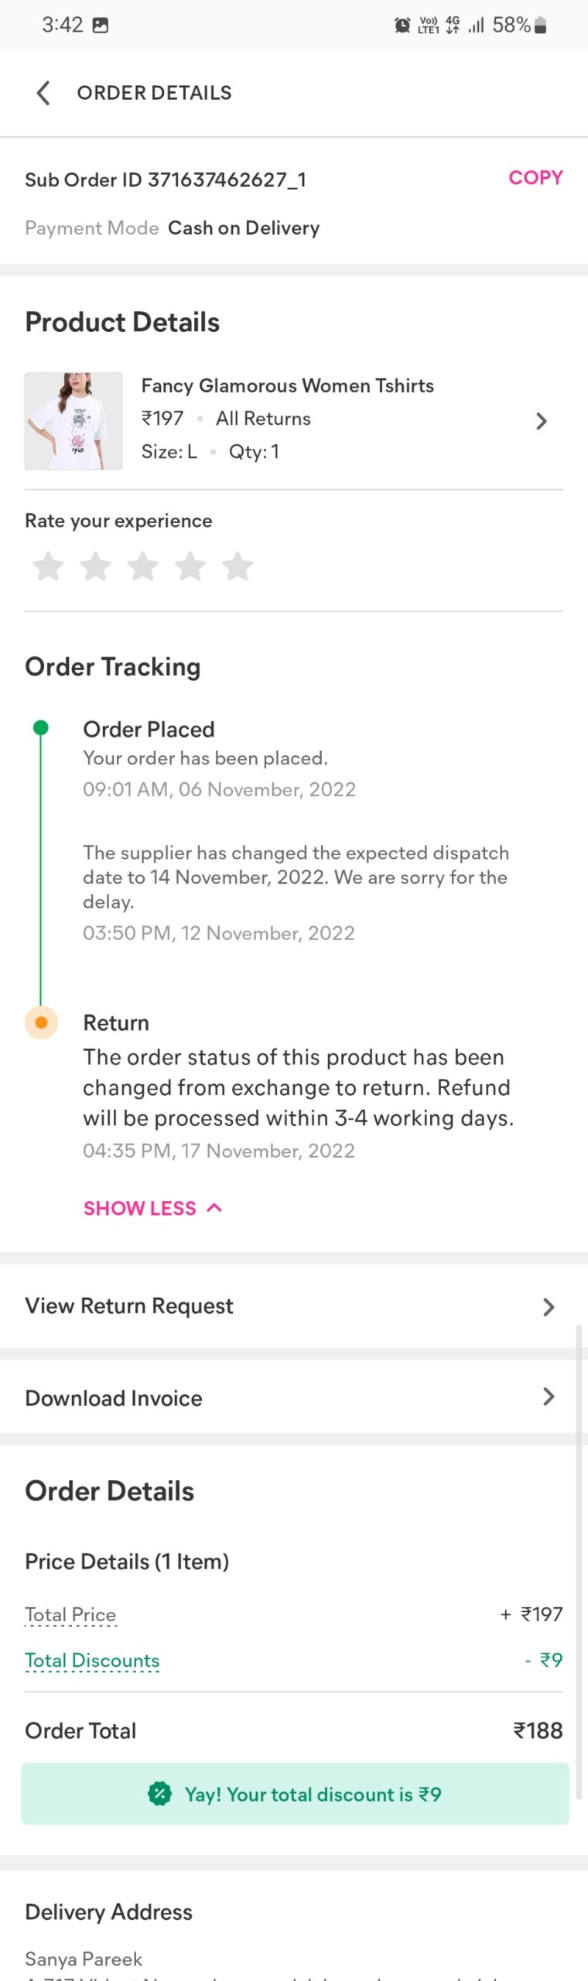Click the green Order Placed marker
The image size is (588, 1981).
point(41,727)
